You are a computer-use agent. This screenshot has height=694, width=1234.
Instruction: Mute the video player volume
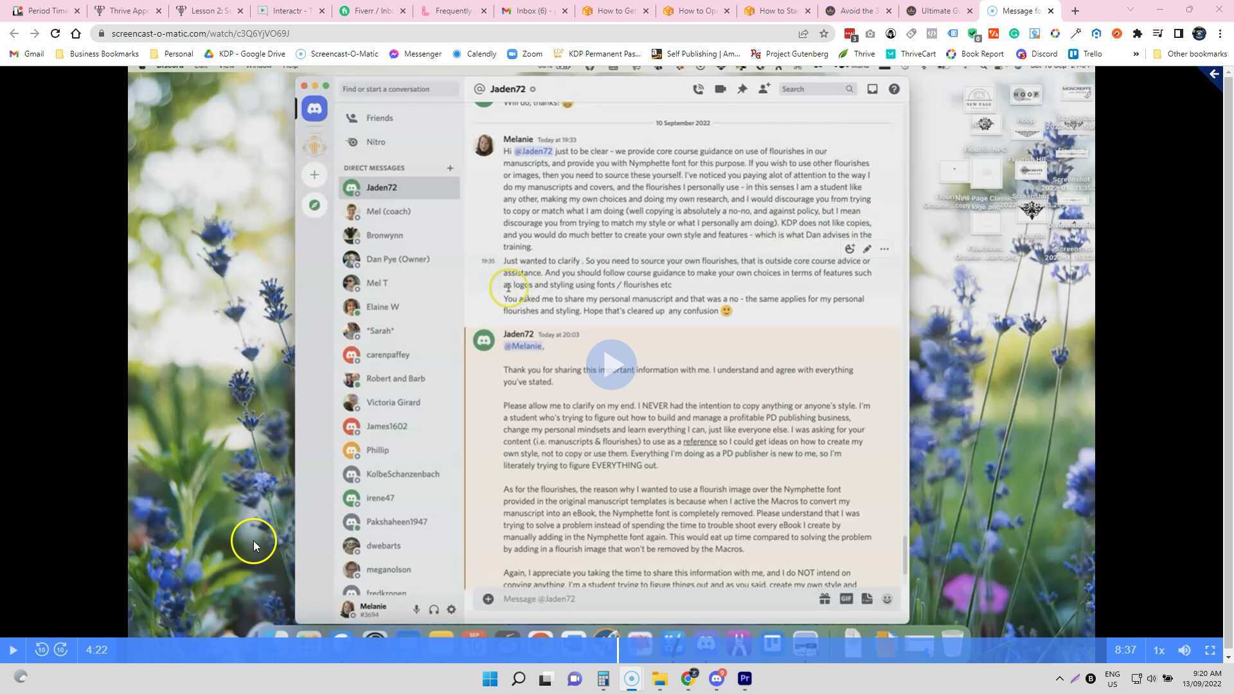[1185, 650]
